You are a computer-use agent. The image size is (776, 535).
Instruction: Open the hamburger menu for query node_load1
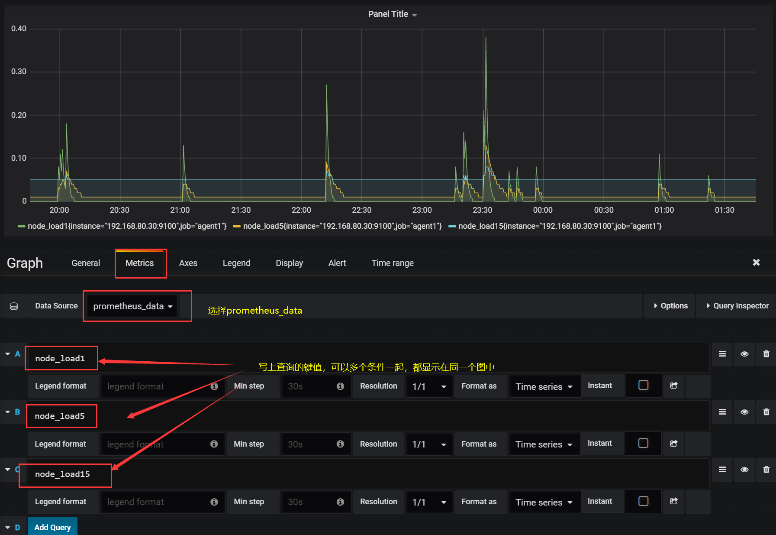[722, 354]
